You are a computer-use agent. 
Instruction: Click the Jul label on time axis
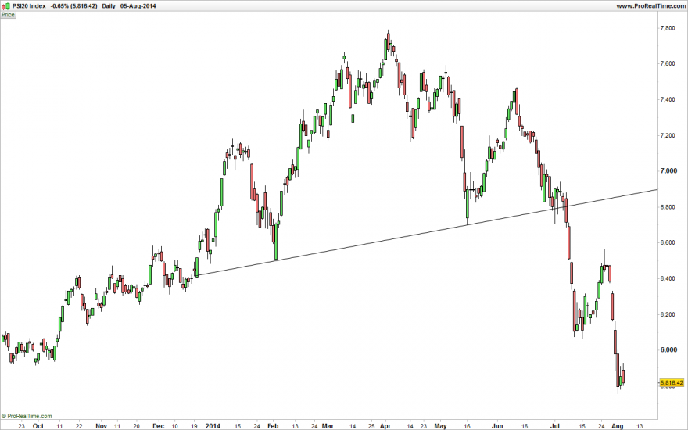pyautogui.click(x=555, y=425)
